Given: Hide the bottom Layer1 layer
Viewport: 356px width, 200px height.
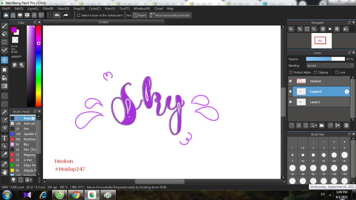Looking at the screenshot, I should pyautogui.click(x=290, y=102).
